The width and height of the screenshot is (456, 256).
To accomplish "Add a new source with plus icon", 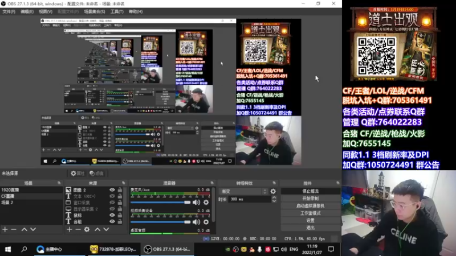I will (x=69, y=229).
